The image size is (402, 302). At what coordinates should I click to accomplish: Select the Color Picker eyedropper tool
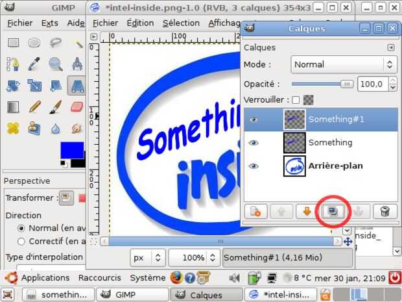34,64
